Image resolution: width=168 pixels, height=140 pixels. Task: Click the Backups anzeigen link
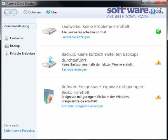pyautogui.click(x=74, y=69)
